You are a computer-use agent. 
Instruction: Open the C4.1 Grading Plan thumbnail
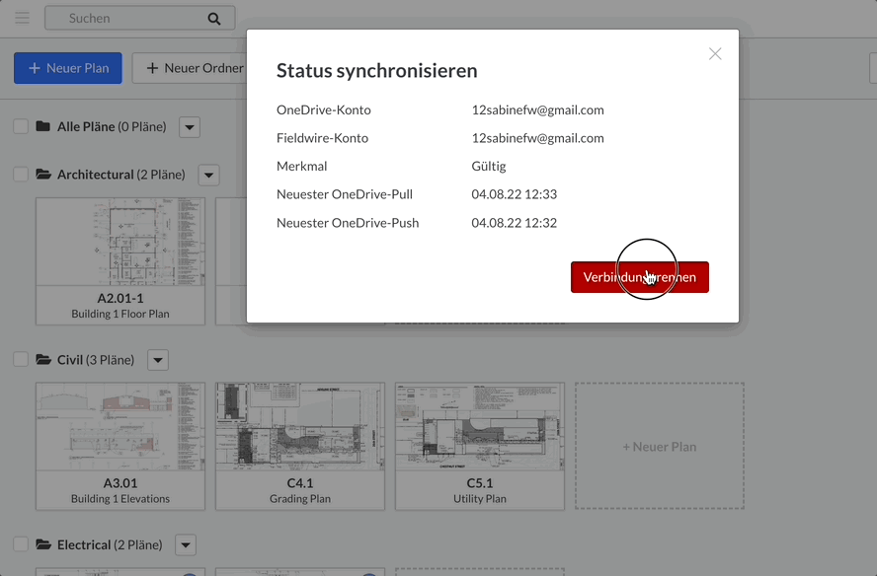point(300,446)
